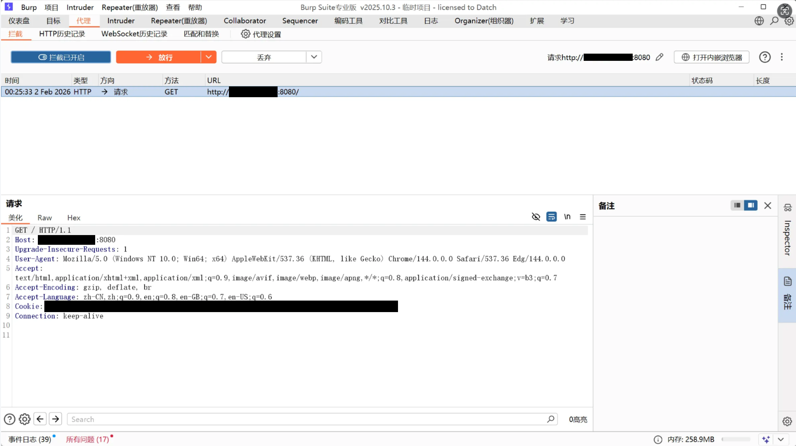Viewport: 796px width, 446px height.
Task: Click the memory info icon in status bar
Action: pyautogui.click(x=658, y=440)
